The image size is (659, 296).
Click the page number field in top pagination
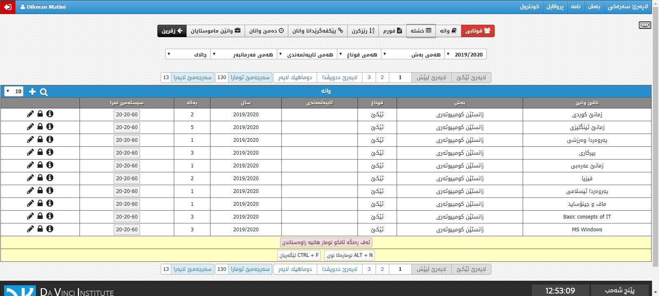[400, 78]
